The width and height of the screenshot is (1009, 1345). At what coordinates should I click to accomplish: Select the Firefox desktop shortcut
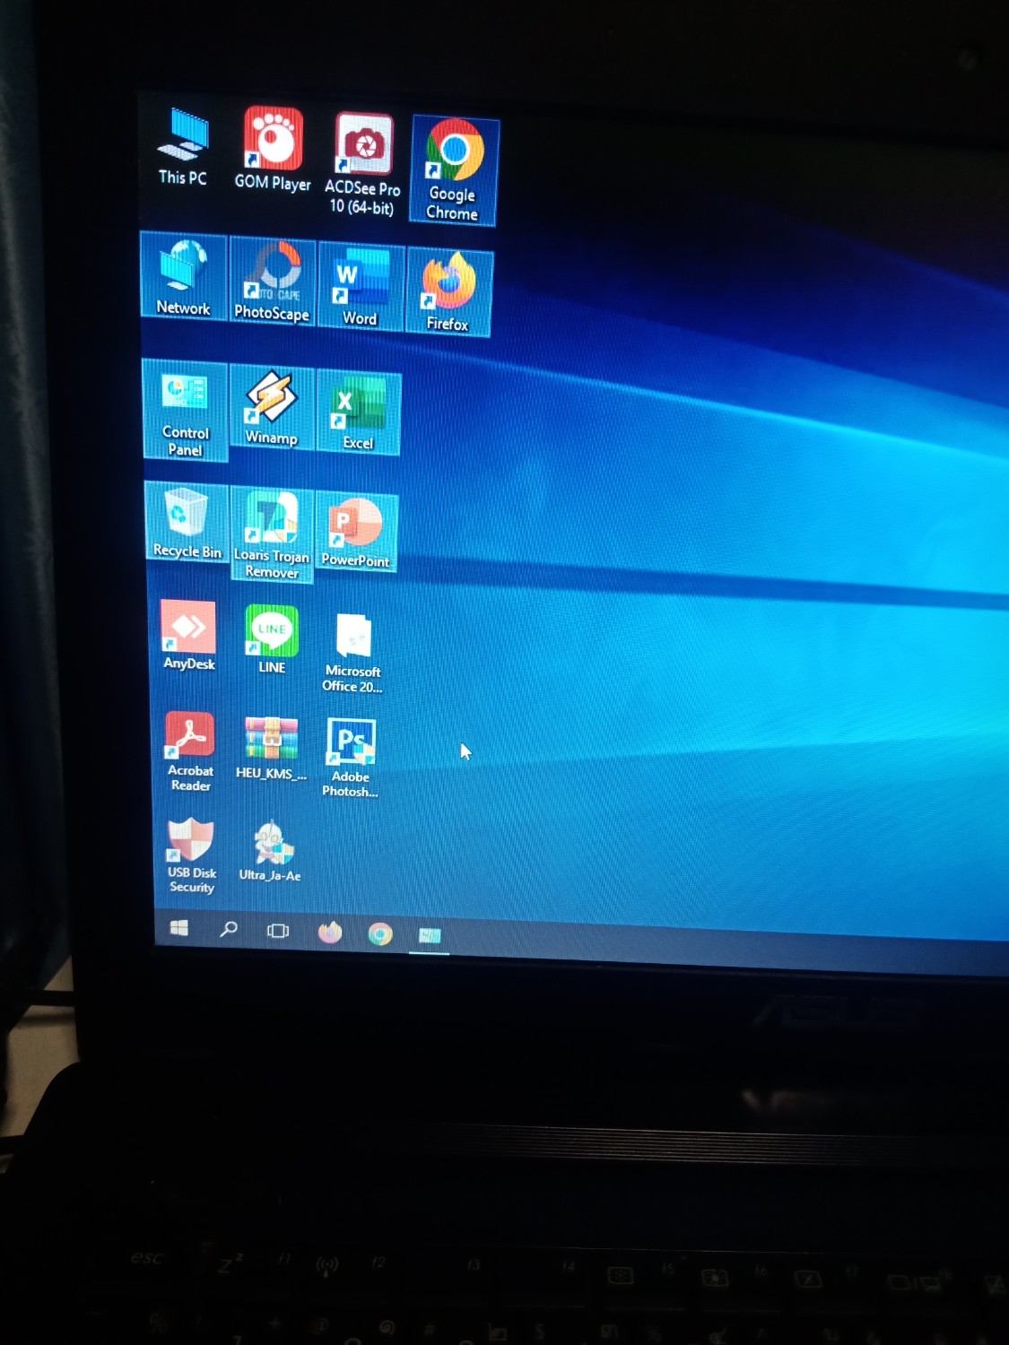point(448,291)
